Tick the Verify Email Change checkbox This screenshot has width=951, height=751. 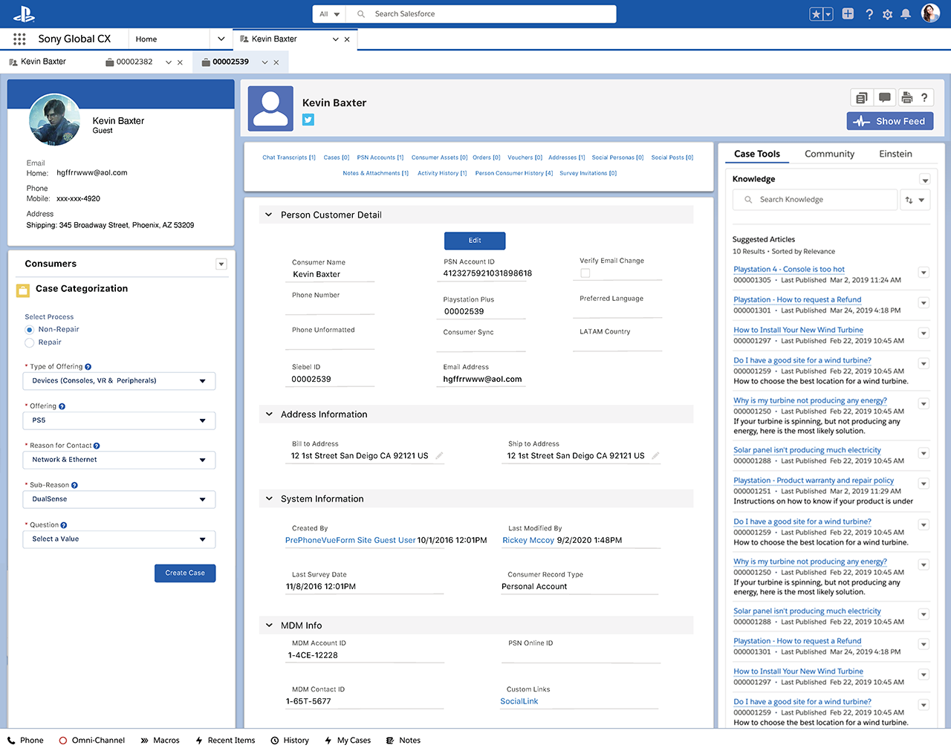click(585, 273)
